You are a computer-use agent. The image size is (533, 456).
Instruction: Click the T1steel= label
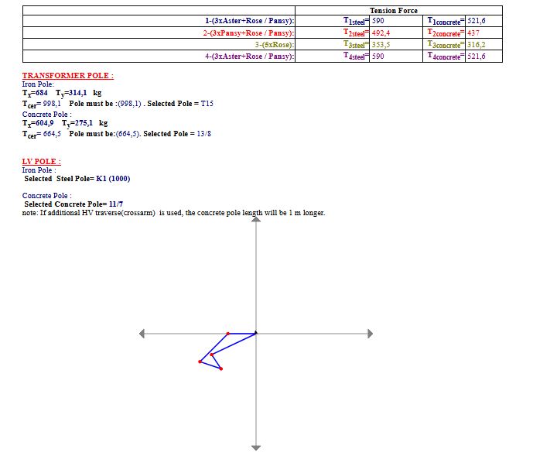point(356,21)
